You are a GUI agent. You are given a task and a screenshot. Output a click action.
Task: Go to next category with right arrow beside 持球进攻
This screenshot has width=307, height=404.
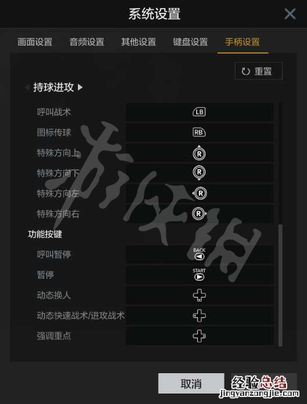point(80,87)
